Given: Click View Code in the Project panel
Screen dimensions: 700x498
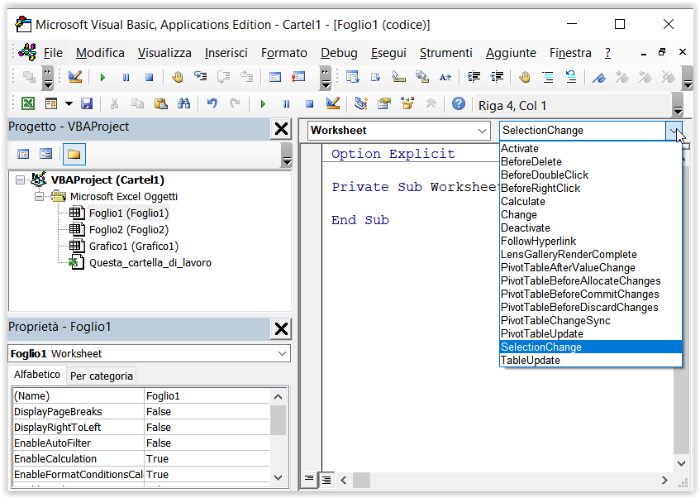Looking at the screenshot, I should point(23,154).
